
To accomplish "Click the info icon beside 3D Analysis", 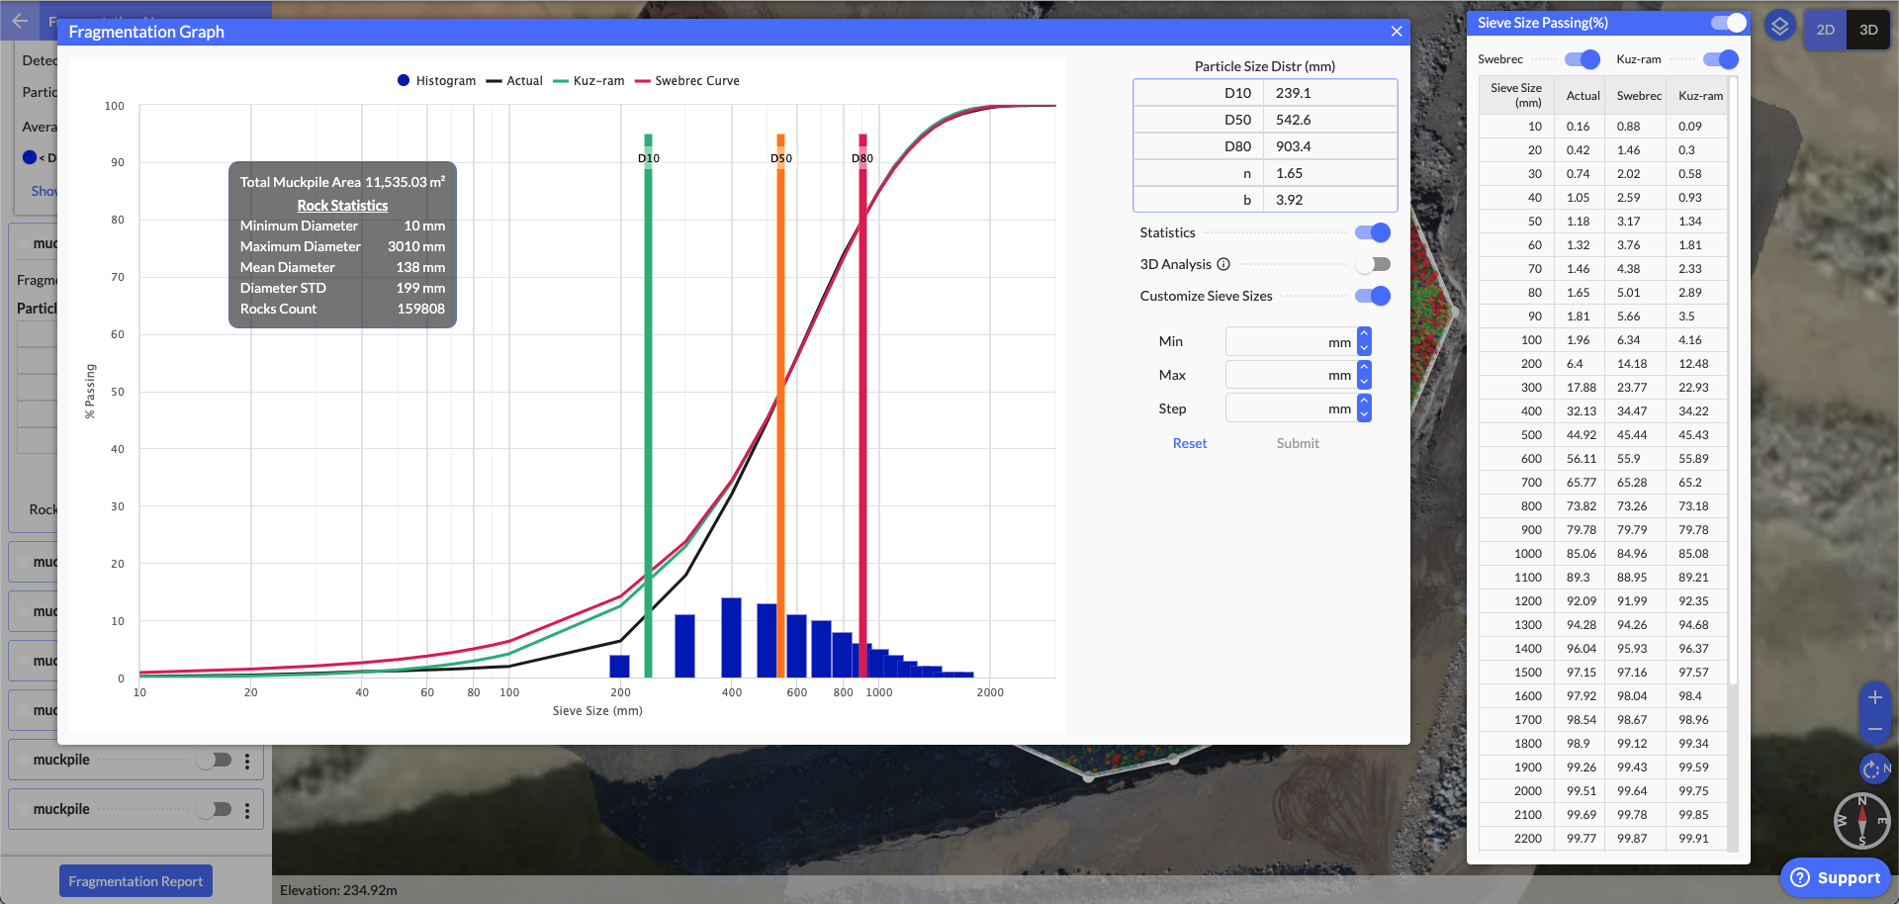I will coord(1223,264).
